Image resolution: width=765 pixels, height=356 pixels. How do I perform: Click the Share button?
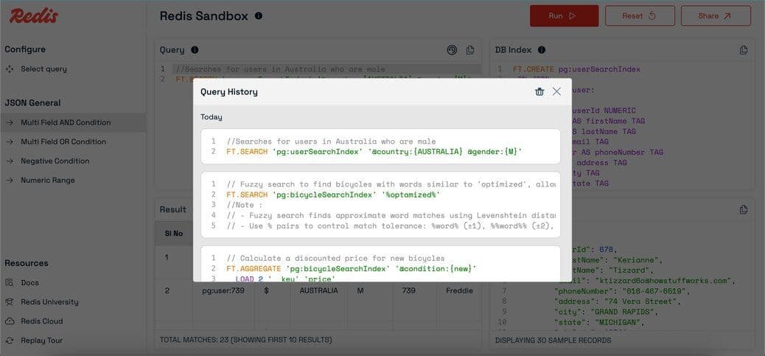coord(715,15)
